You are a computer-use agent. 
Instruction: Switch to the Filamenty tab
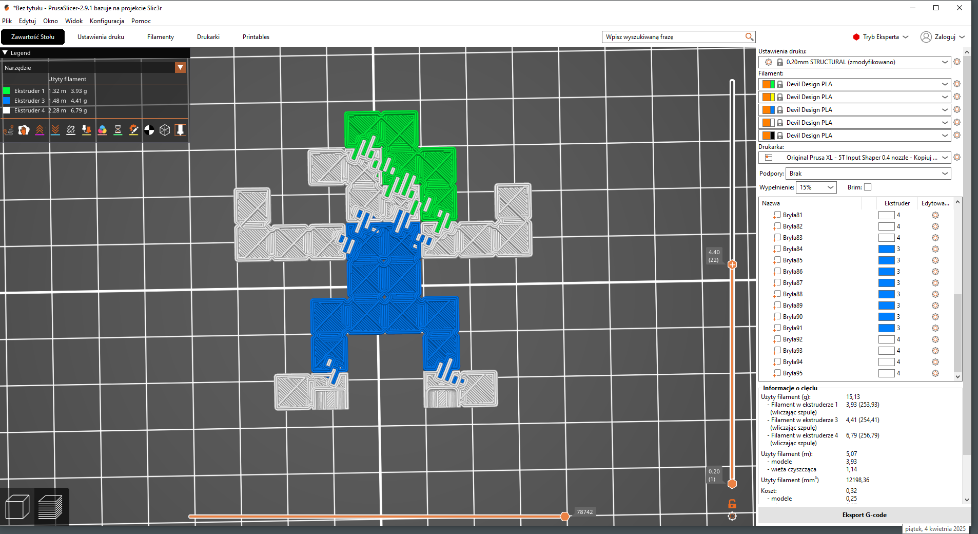[160, 36]
